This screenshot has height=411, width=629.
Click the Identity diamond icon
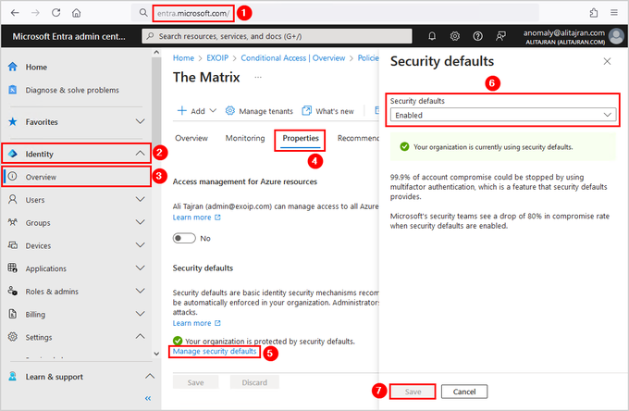[13, 154]
